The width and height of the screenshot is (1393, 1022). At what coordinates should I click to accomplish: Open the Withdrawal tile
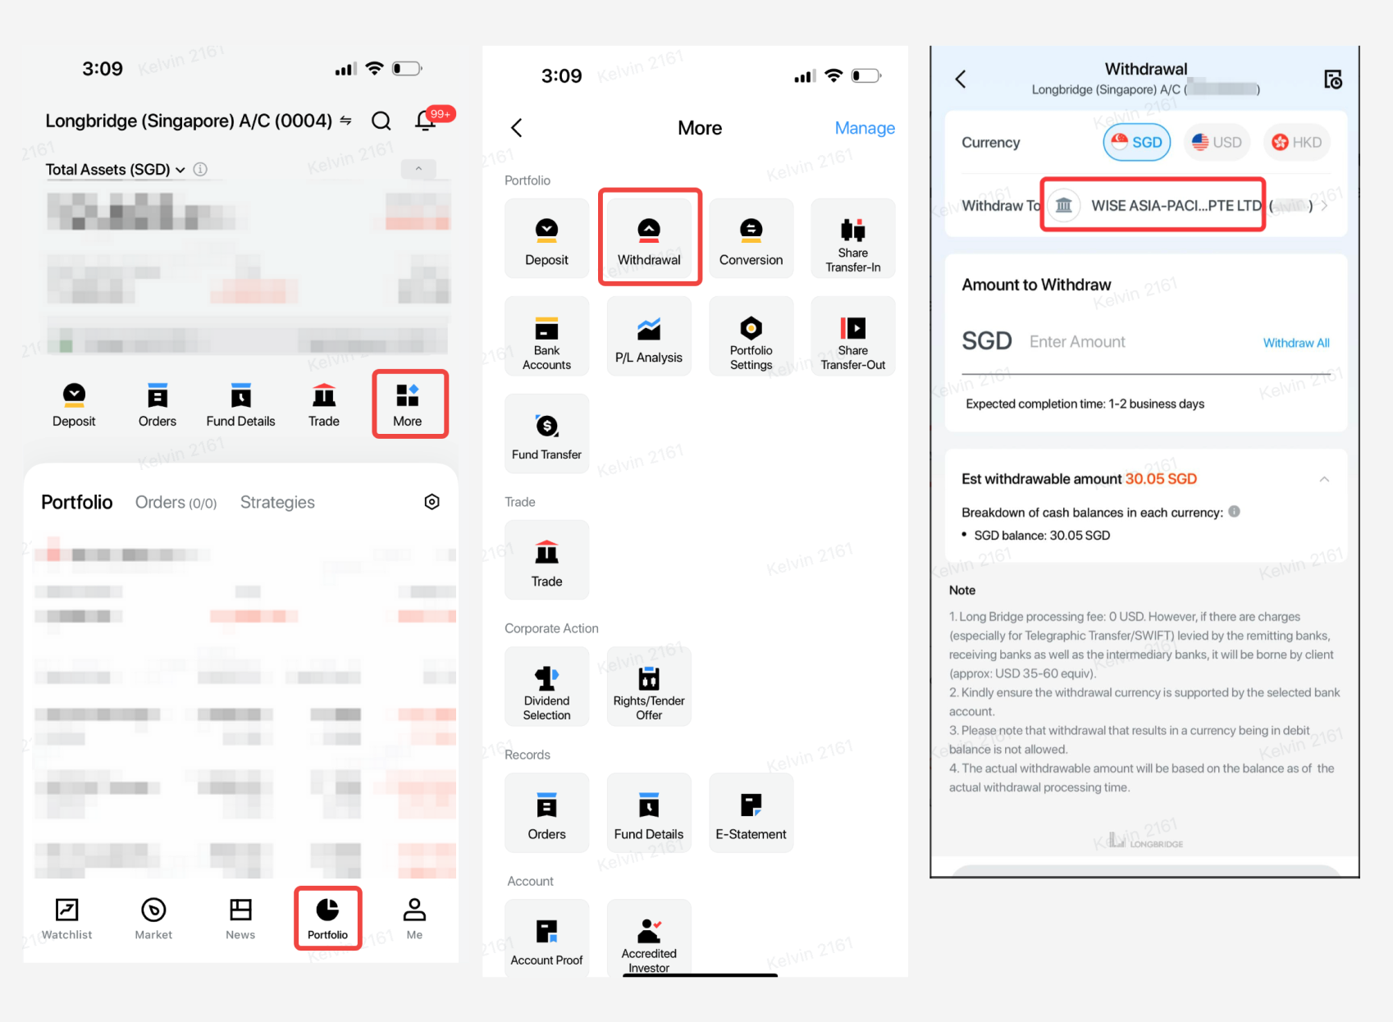649,238
